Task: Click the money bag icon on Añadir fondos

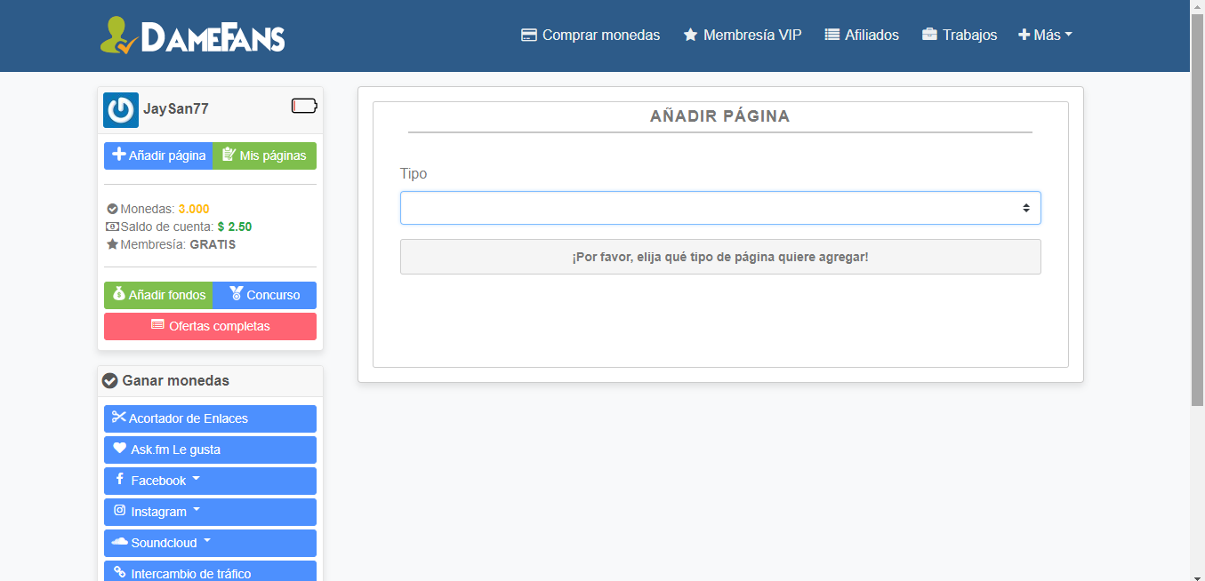Action: point(119,294)
